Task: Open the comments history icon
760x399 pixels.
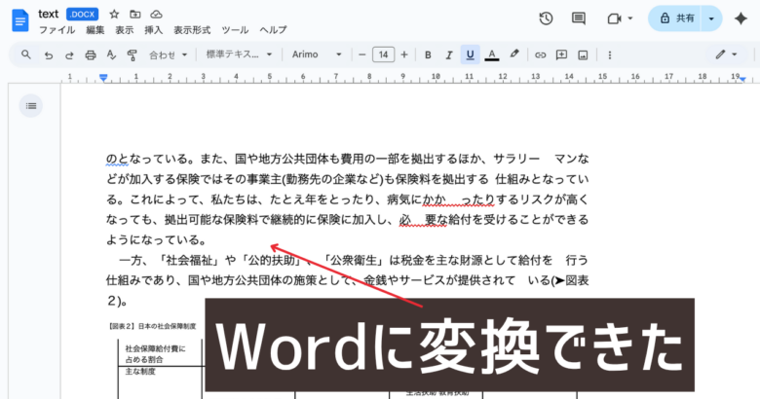Action: tap(579, 18)
